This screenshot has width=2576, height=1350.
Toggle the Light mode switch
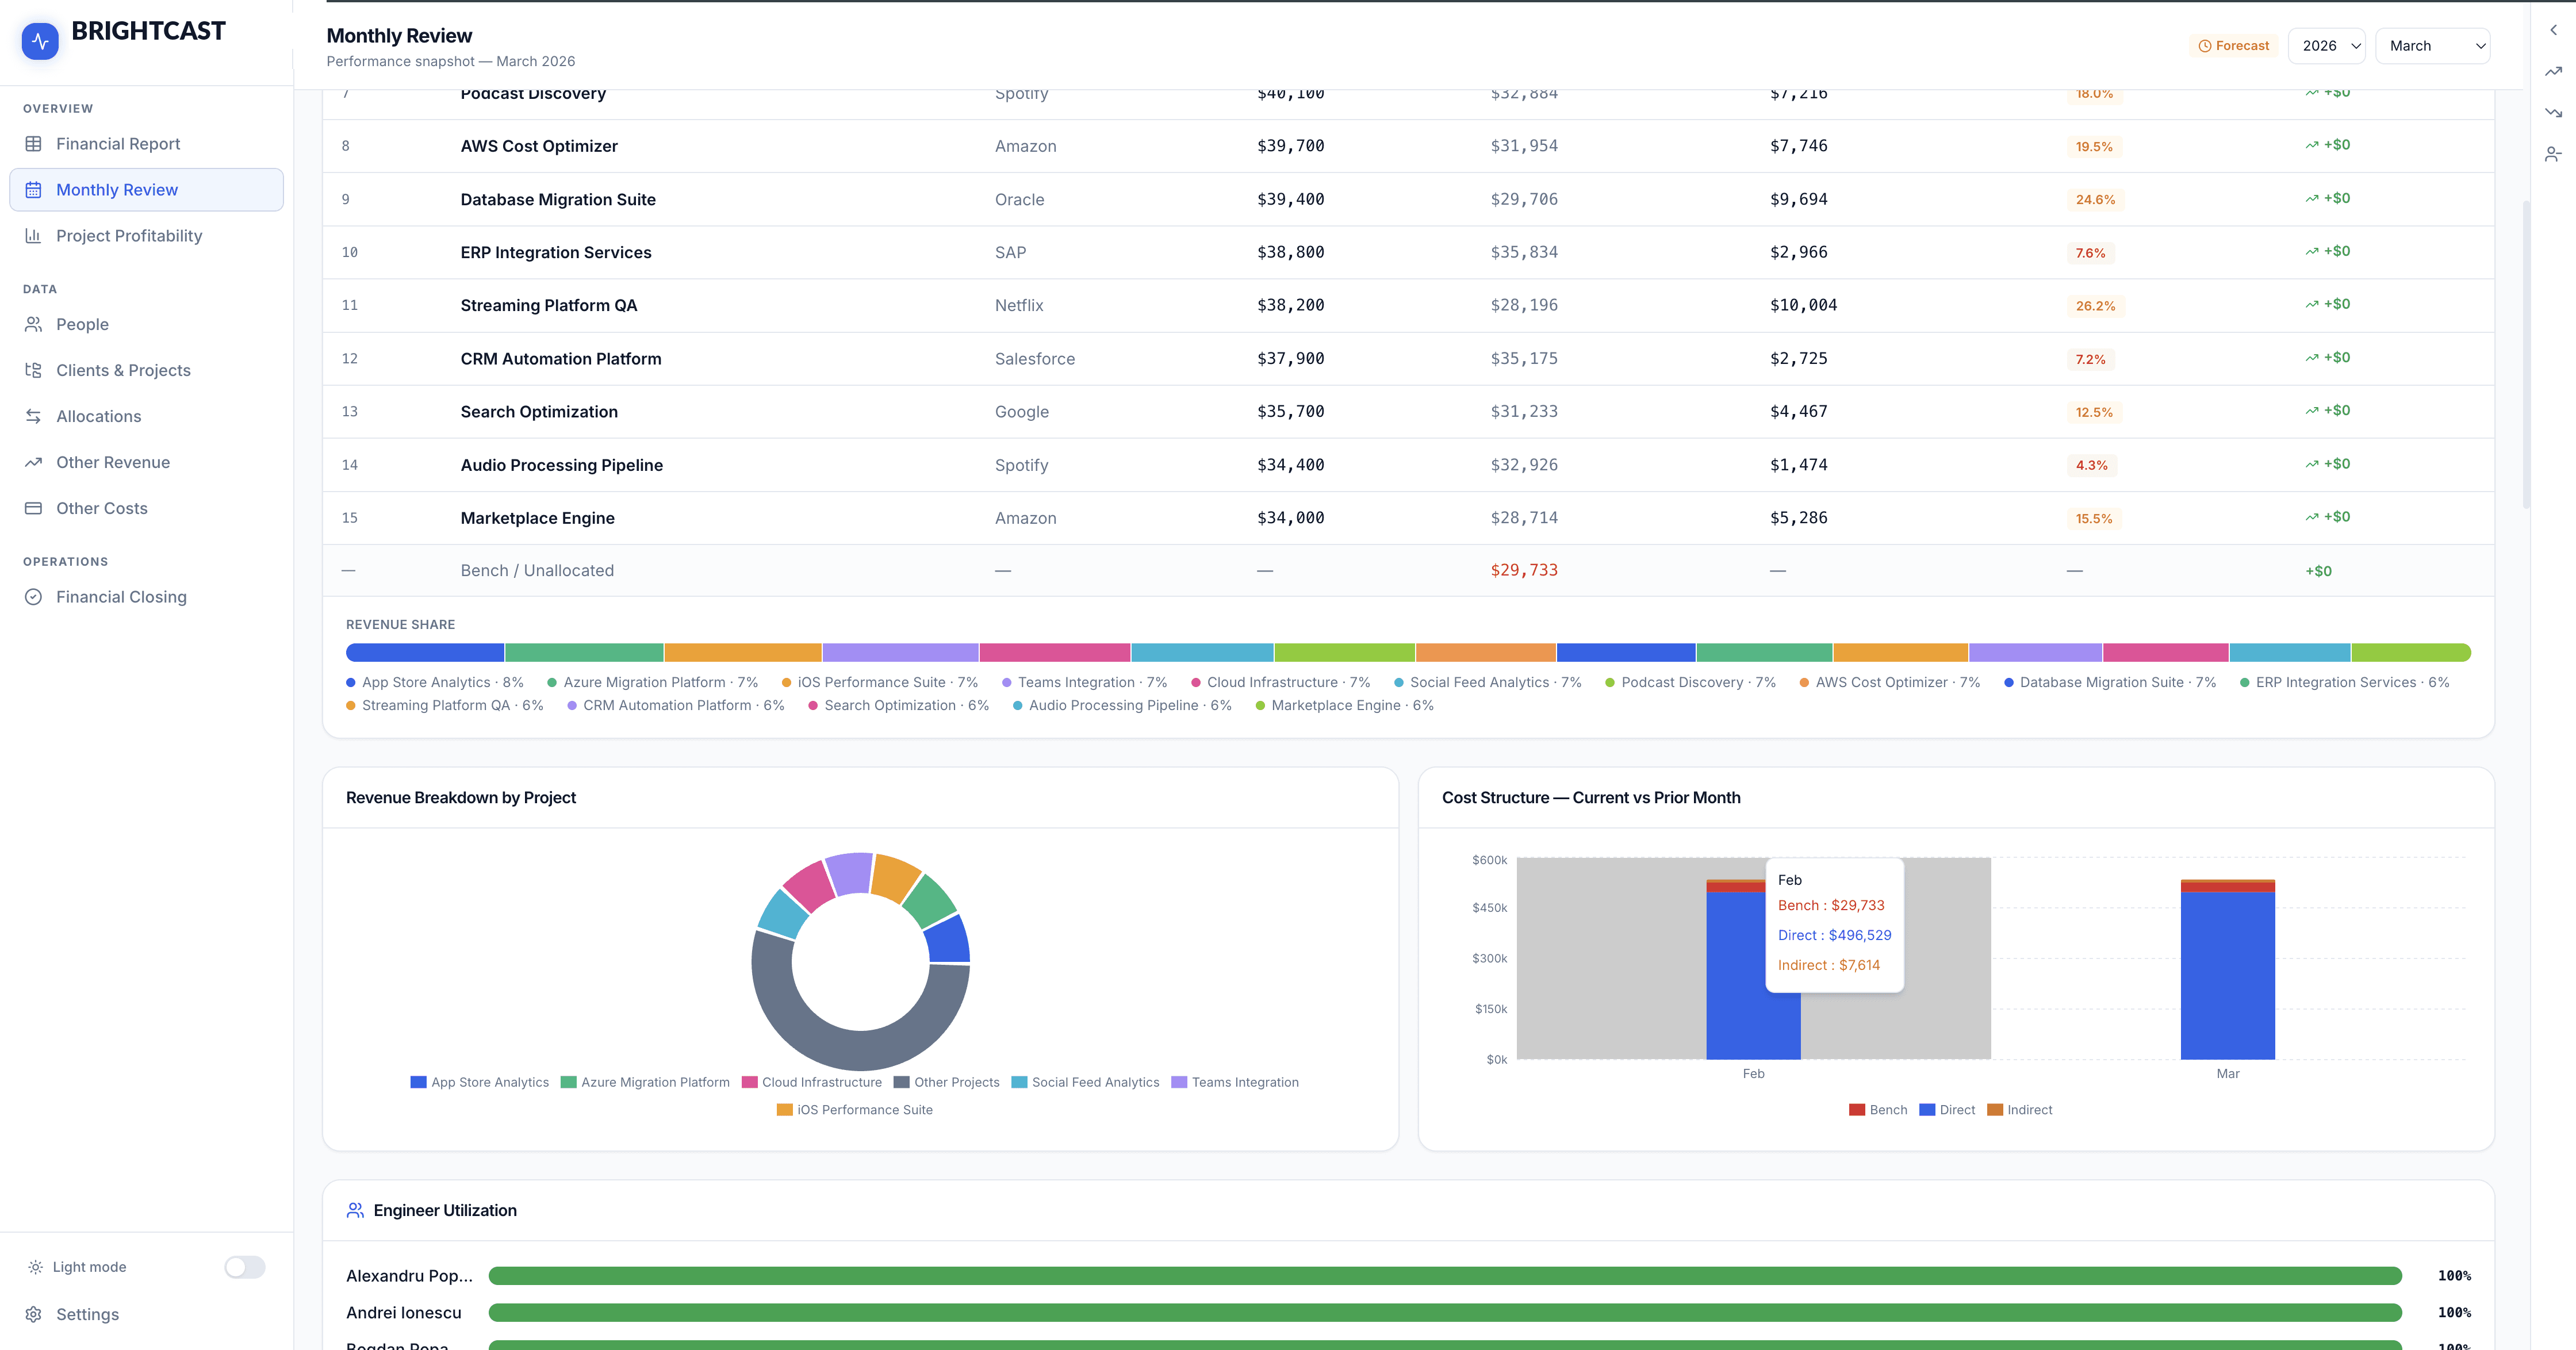coord(244,1267)
